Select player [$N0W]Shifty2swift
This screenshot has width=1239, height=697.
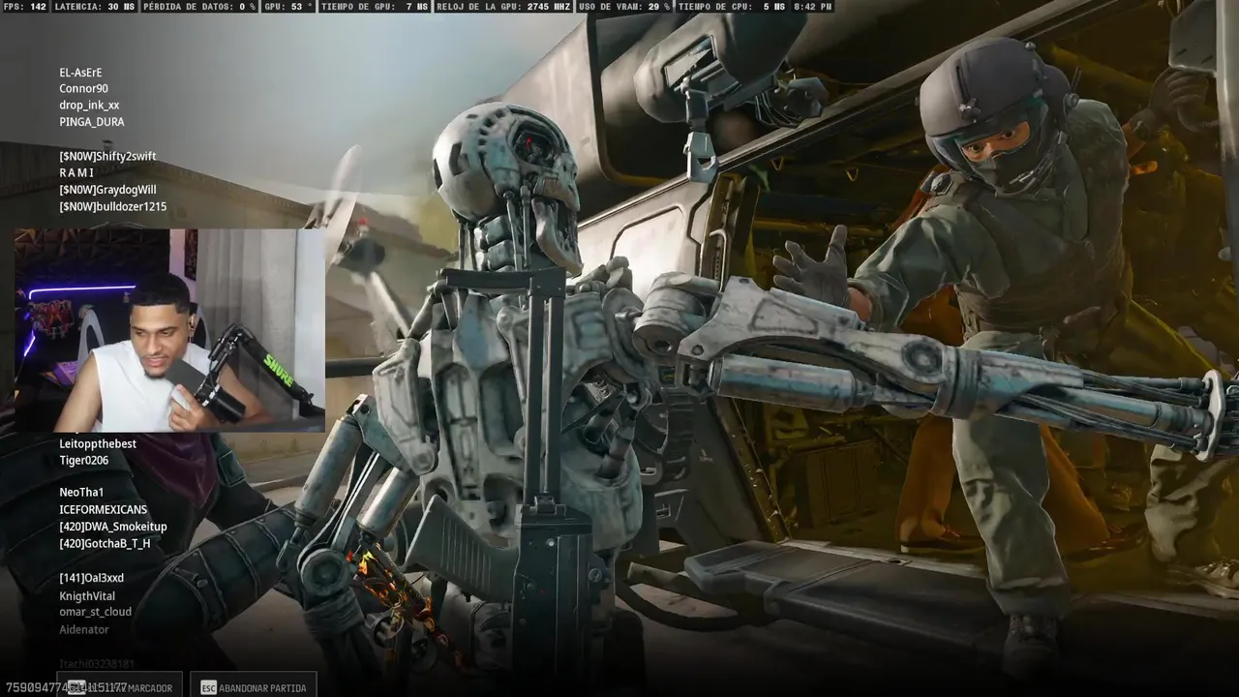(107, 157)
